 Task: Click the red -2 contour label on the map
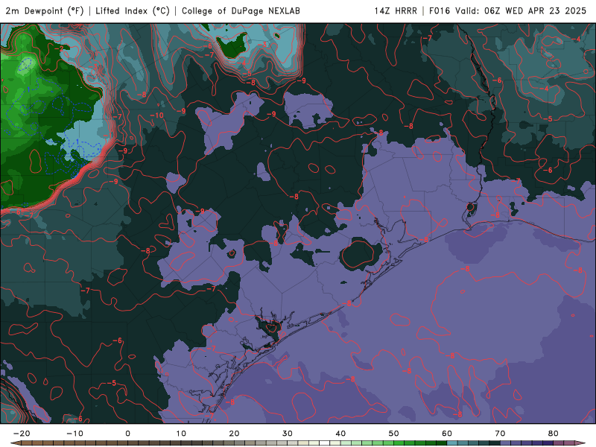pos(59,48)
